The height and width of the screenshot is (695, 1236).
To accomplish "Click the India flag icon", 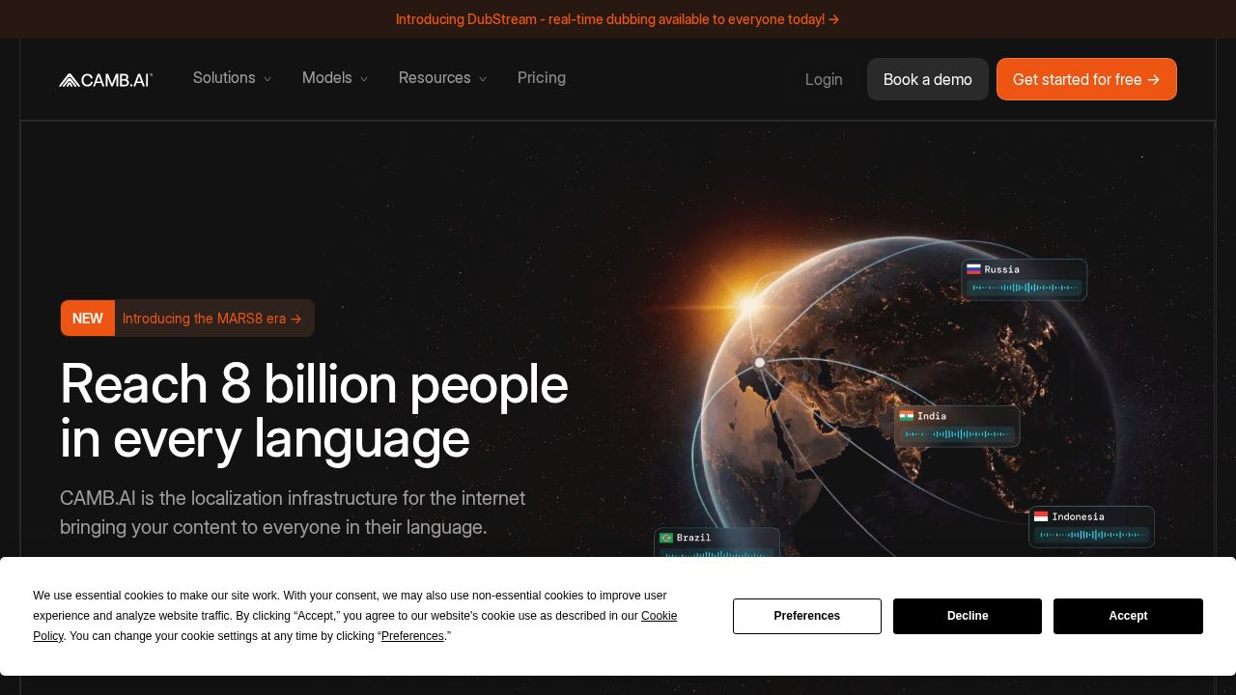I will tap(906, 416).
